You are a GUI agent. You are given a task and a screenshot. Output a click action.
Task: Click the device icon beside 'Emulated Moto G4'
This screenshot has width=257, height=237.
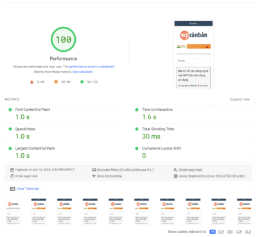coord(94,170)
